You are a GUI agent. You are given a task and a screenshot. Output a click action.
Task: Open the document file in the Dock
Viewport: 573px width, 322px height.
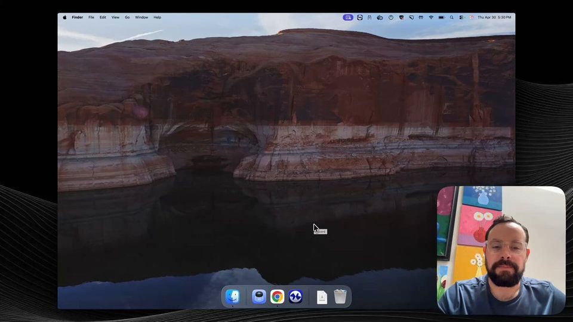(x=322, y=297)
